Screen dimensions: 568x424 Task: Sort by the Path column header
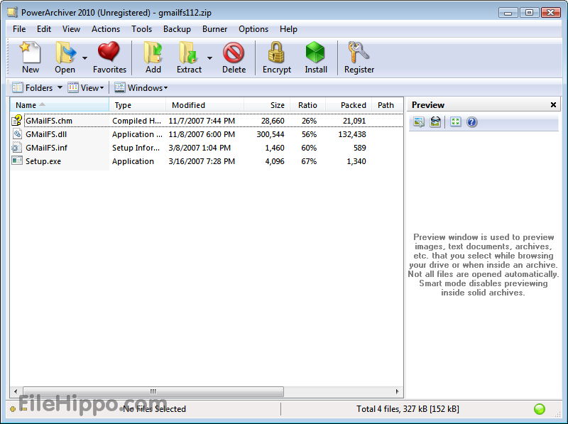tap(387, 105)
